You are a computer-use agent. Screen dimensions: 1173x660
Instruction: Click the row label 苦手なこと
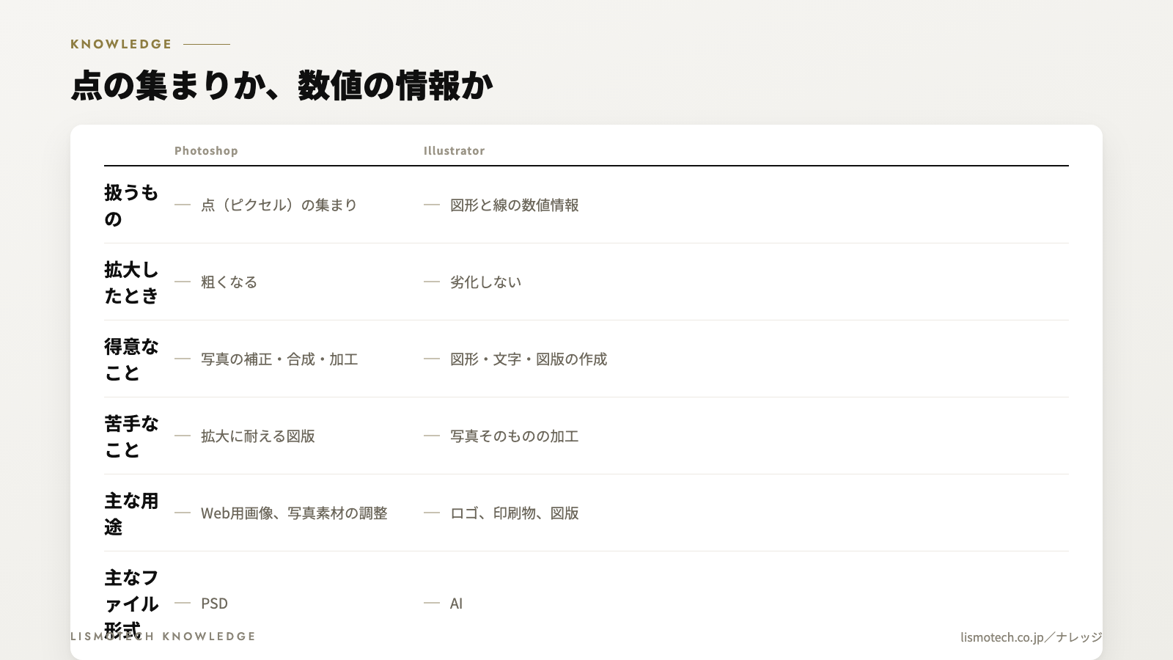[131, 436]
